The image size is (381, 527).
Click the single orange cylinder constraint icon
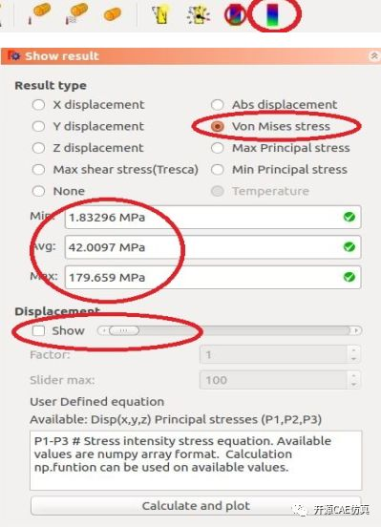(x=113, y=14)
